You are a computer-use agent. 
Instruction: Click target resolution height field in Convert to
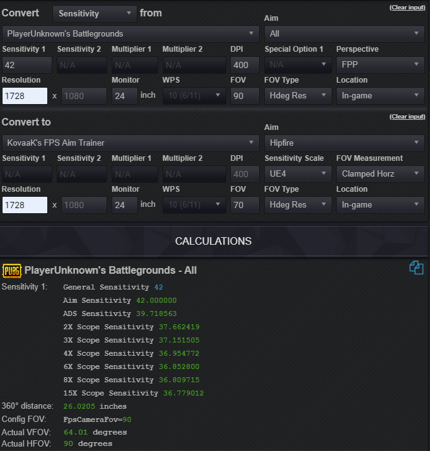tap(84, 205)
